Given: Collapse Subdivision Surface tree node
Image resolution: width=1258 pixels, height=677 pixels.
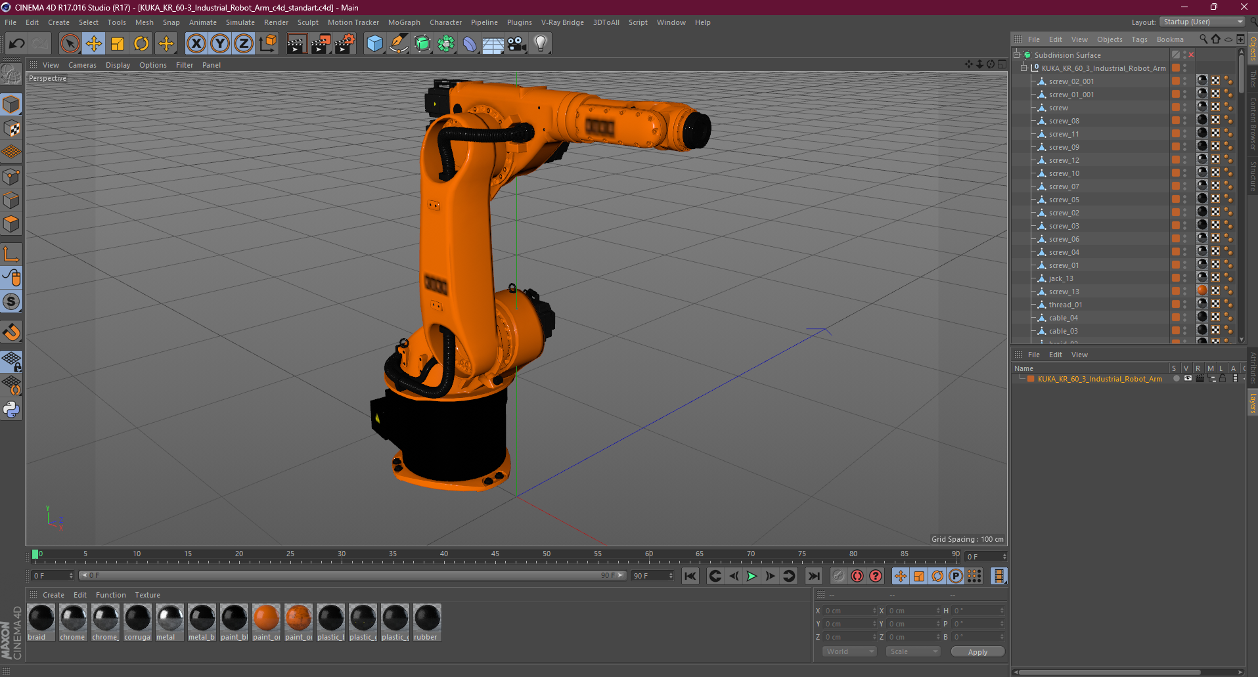Looking at the screenshot, I should coord(1017,55).
